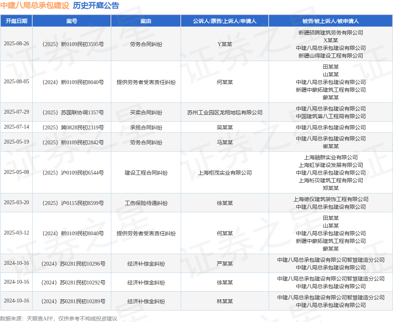The width and height of the screenshot is (393, 322).
Task: Click case number （2025）苏国联协调1357号
Action: click(72, 112)
